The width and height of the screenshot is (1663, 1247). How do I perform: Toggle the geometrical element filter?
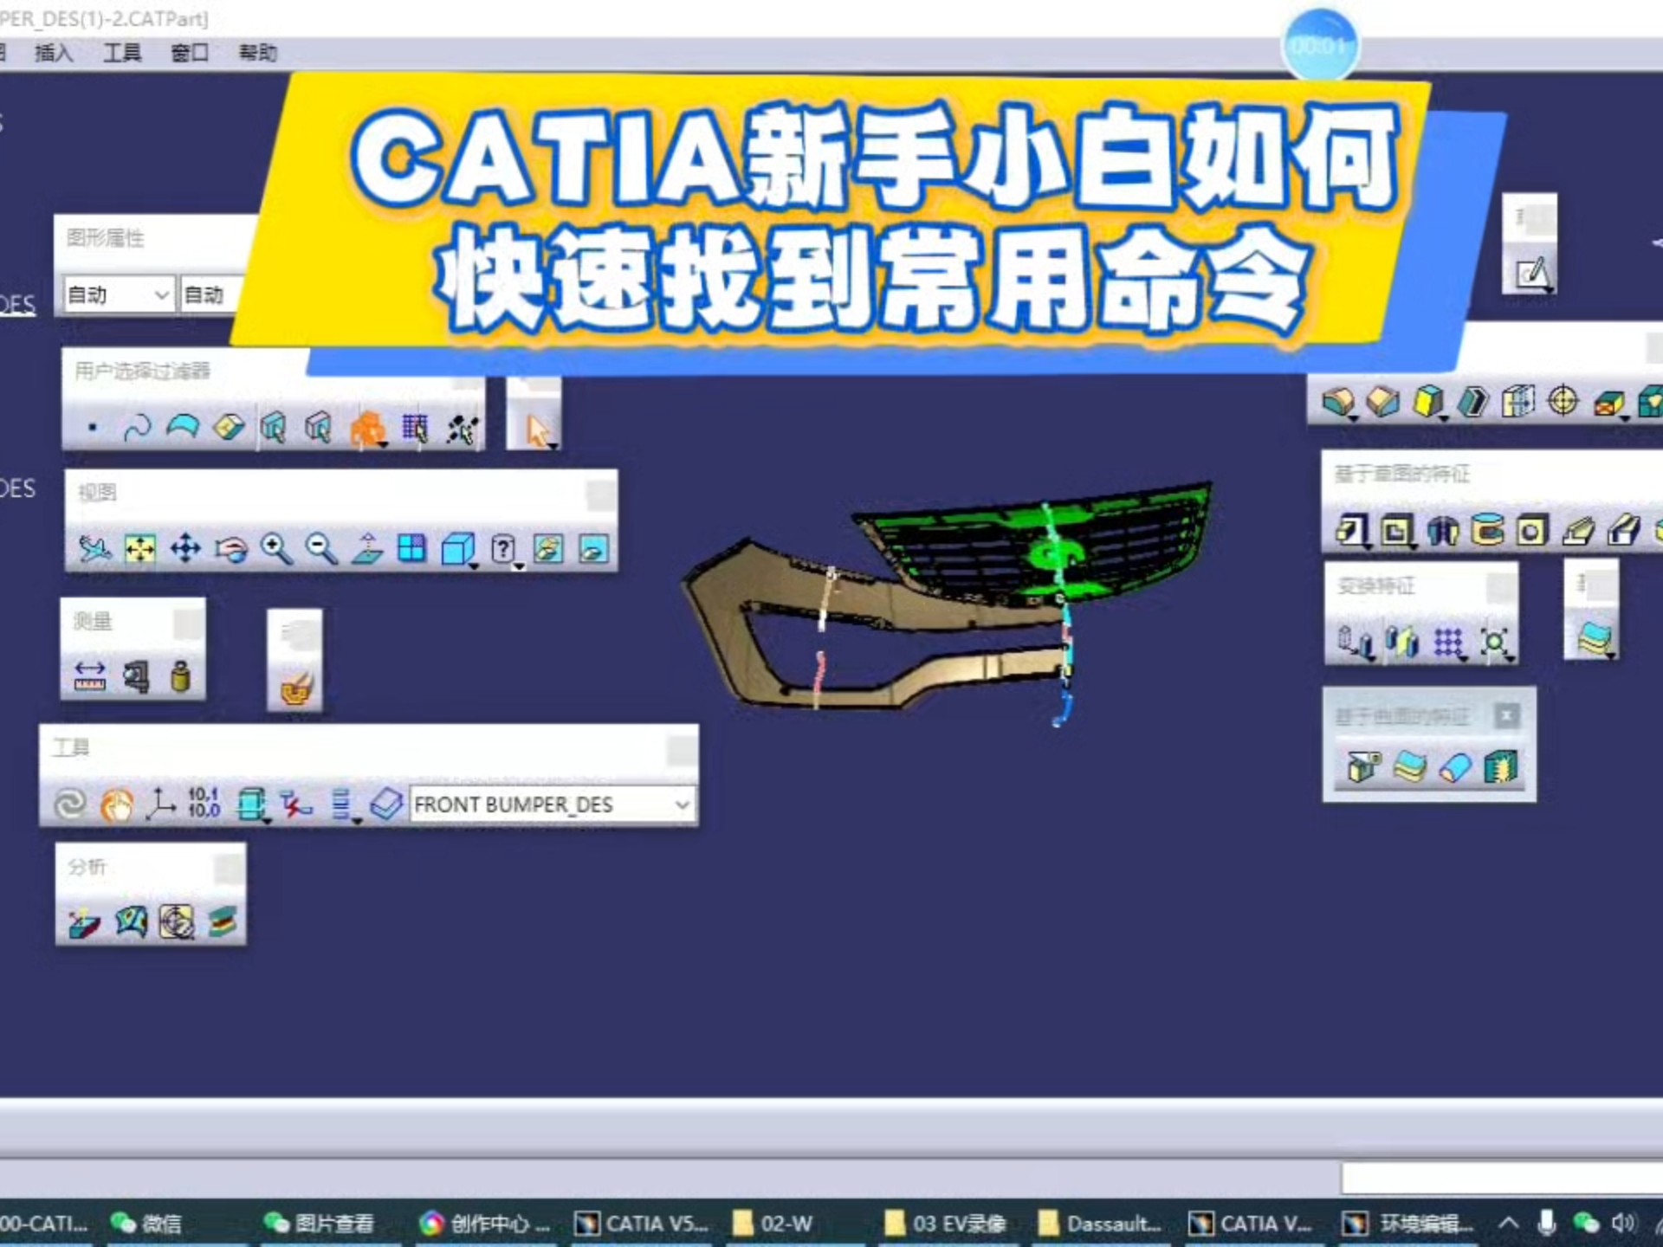click(318, 427)
